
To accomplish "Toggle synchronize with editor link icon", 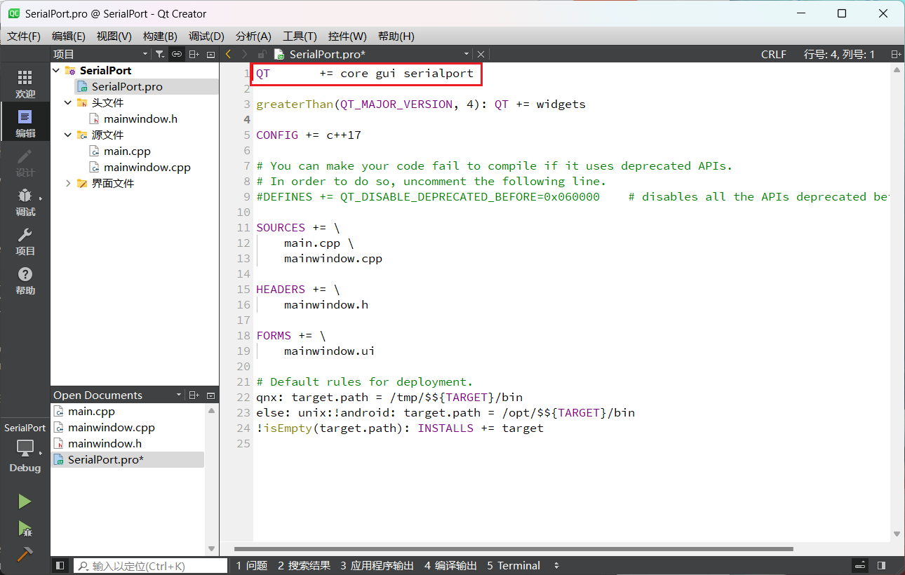I will click(x=177, y=54).
